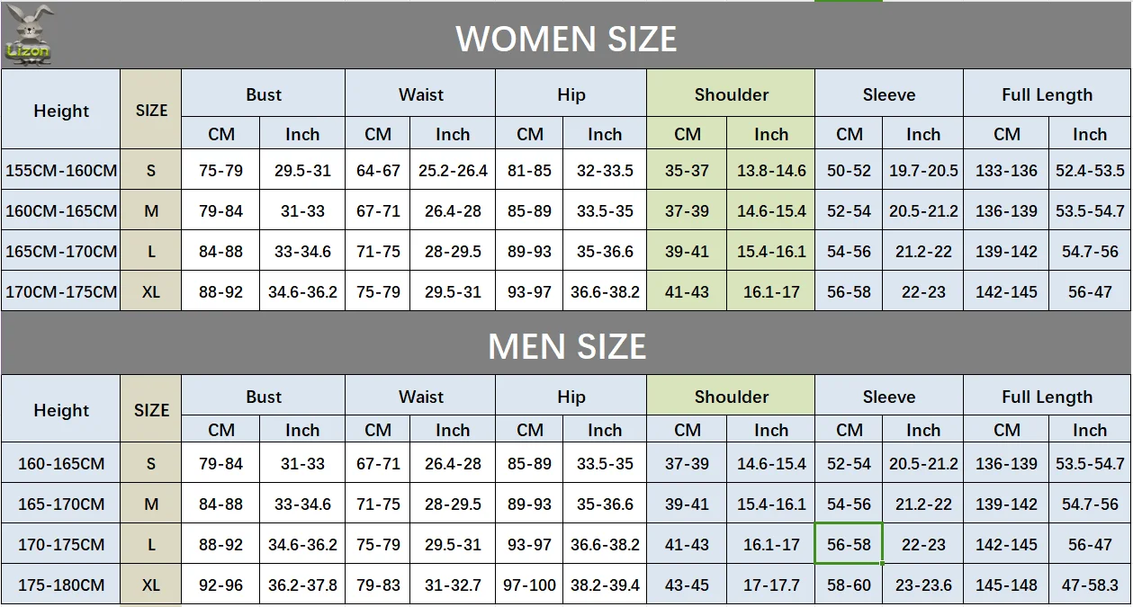This screenshot has height=607, width=1133.
Task: Click the women's Bust column header
Action: pyautogui.click(x=263, y=94)
